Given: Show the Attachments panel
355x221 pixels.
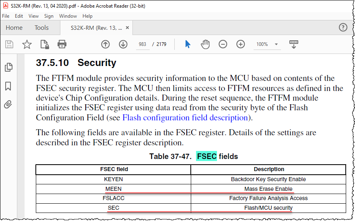Looking at the screenshot, I should 8,105.
